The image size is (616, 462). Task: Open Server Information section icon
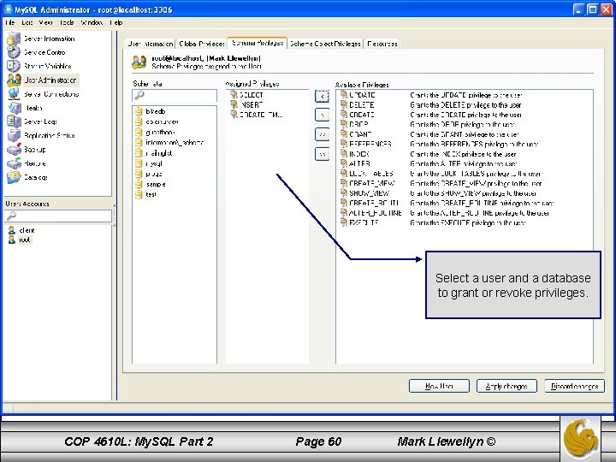[x=14, y=38]
